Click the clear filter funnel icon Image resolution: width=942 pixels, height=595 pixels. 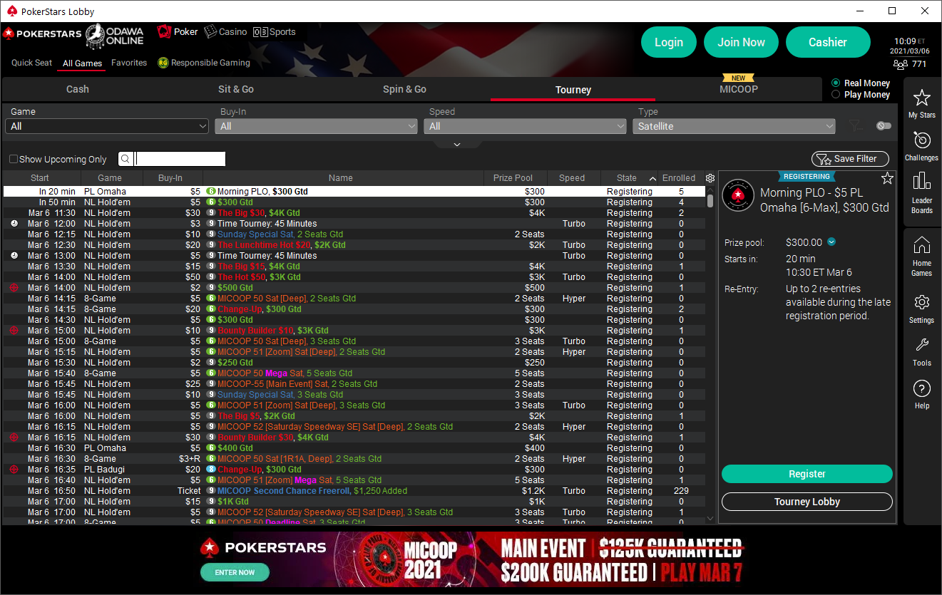coord(855,126)
